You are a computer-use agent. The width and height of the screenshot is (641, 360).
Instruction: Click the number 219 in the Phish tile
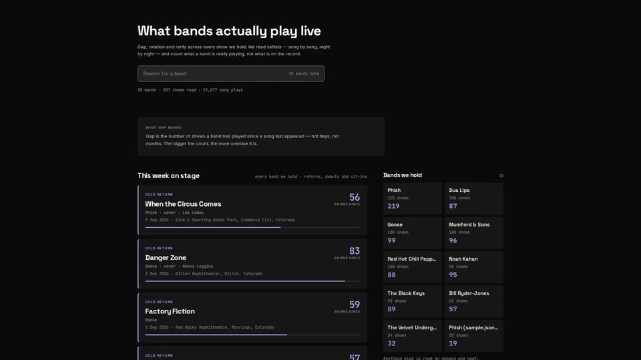click(x=393, y=206)
